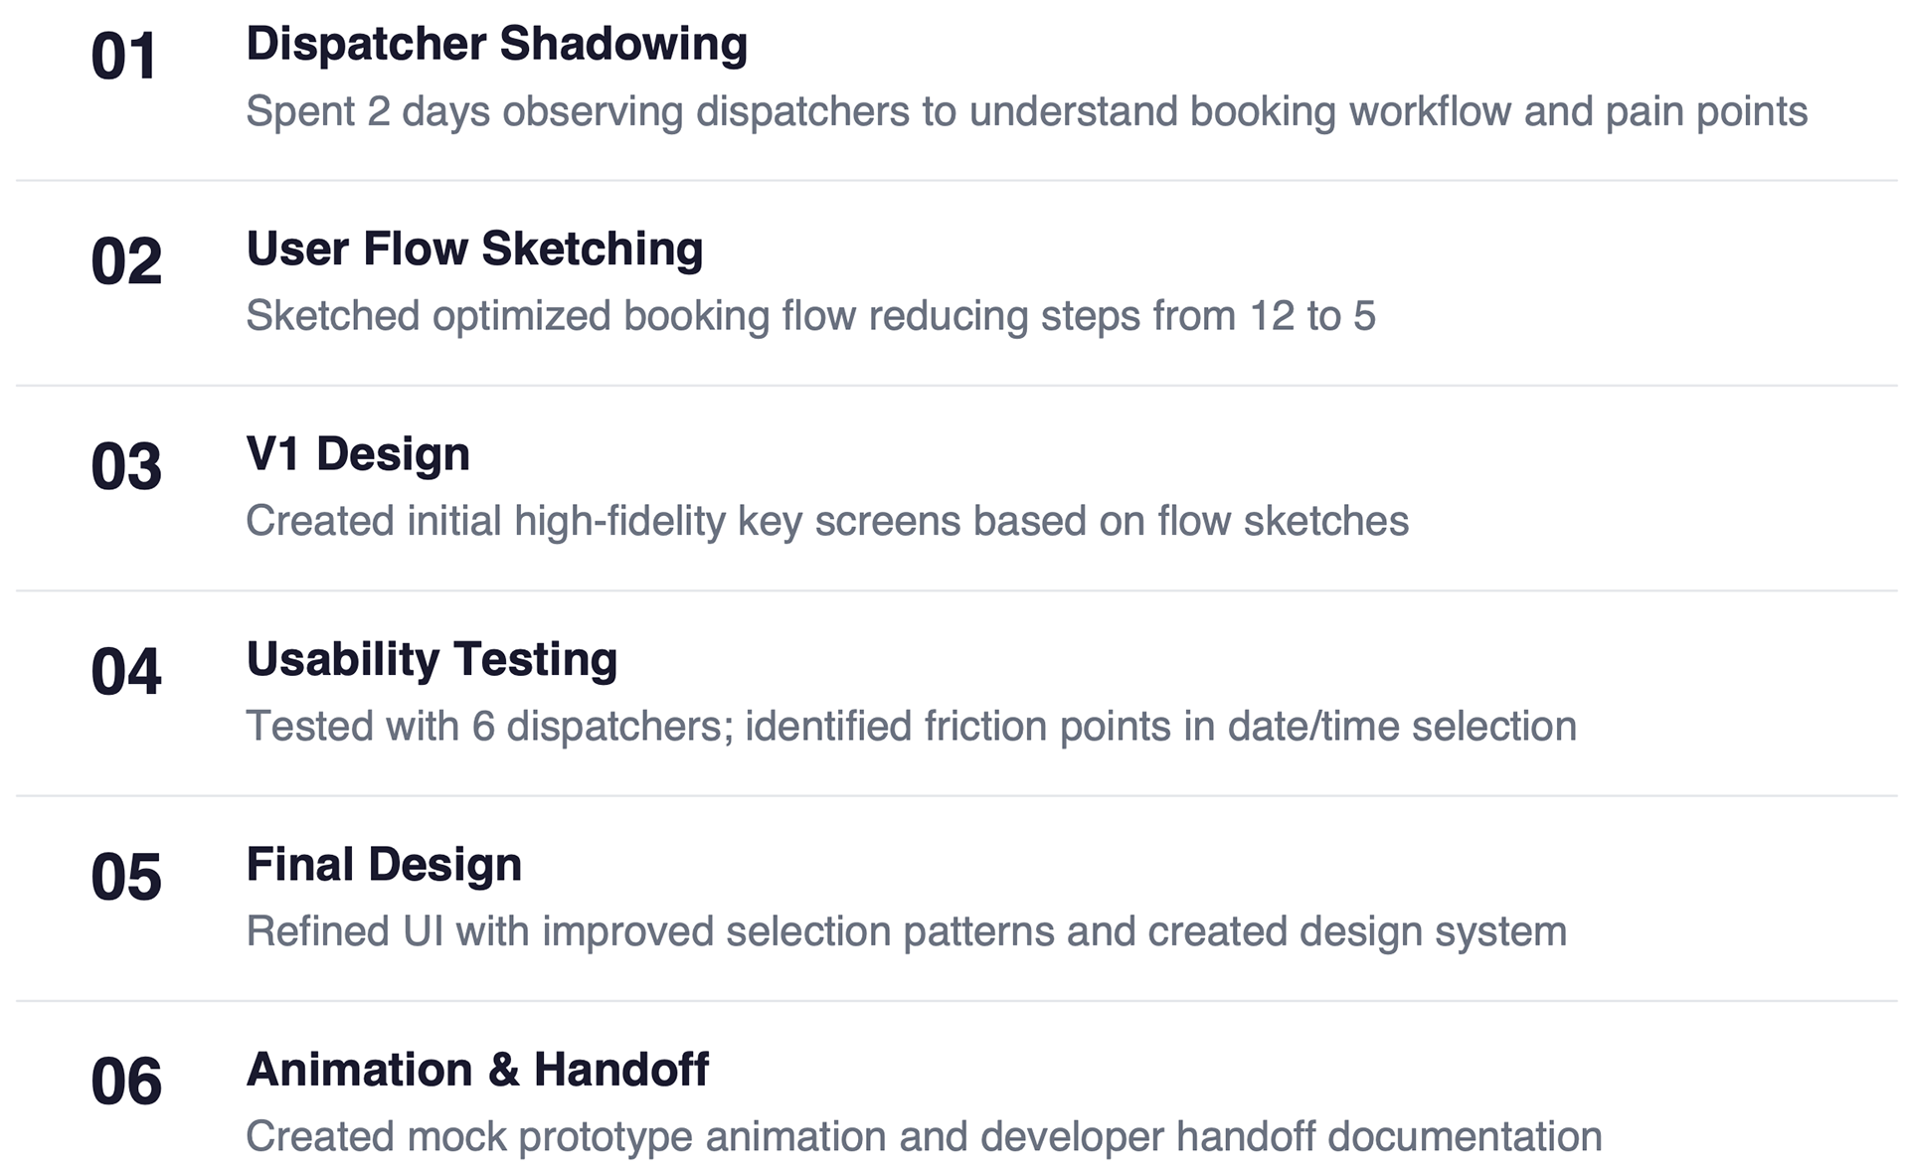The image size is (1909, 1172).
Task: Open the User Flow Sketching title
Action: pos(474,249)
